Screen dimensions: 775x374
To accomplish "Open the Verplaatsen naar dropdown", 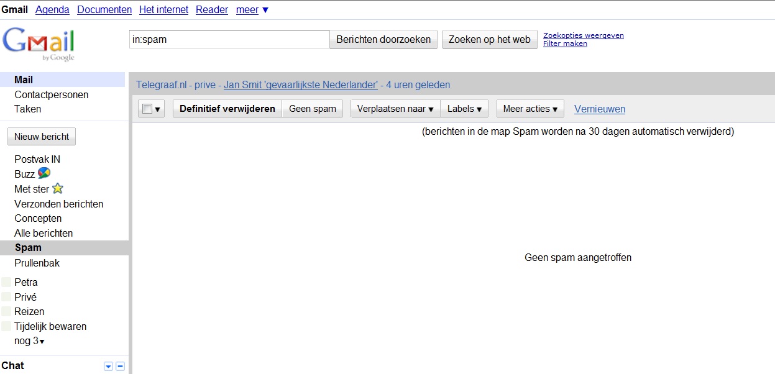I will pos(395,109).
